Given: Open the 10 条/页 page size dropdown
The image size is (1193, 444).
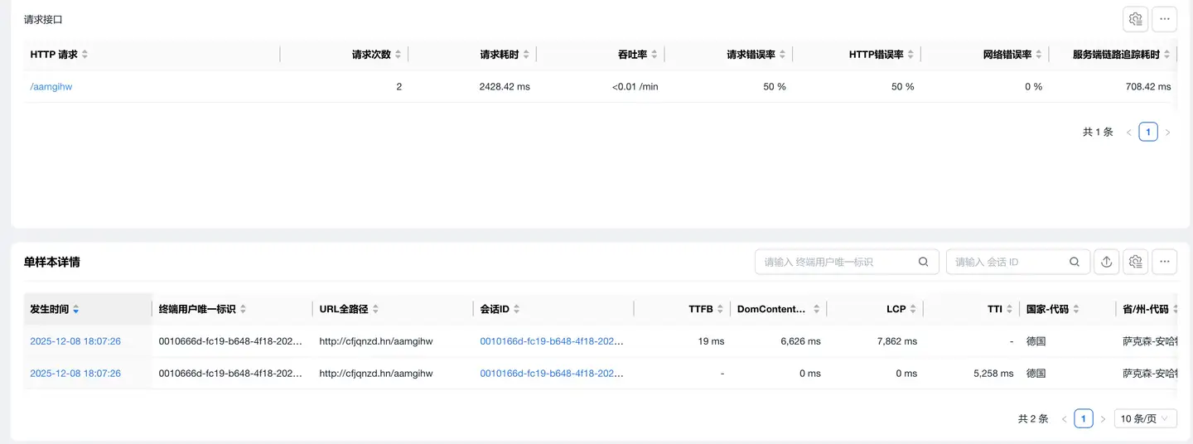Looking at the screenshot, I should click(x=1145, y=419).
